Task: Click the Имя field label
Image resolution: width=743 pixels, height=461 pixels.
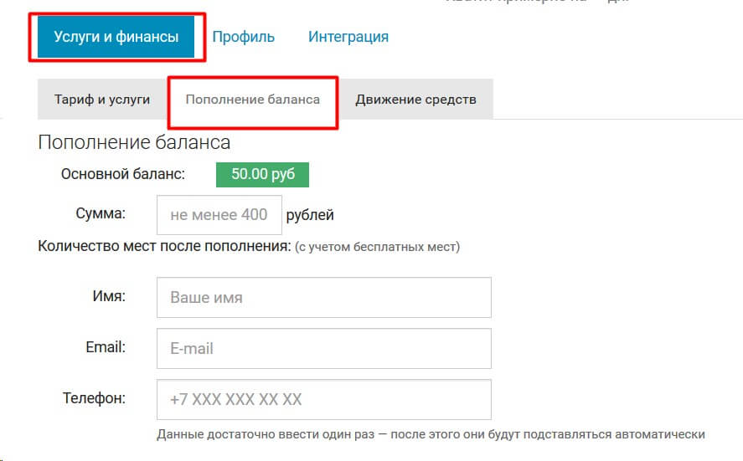Action: [109, 296]
